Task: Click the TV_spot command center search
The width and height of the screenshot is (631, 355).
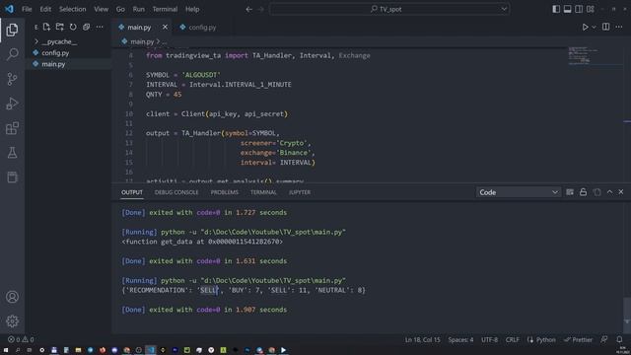Action: click(389, 9)
